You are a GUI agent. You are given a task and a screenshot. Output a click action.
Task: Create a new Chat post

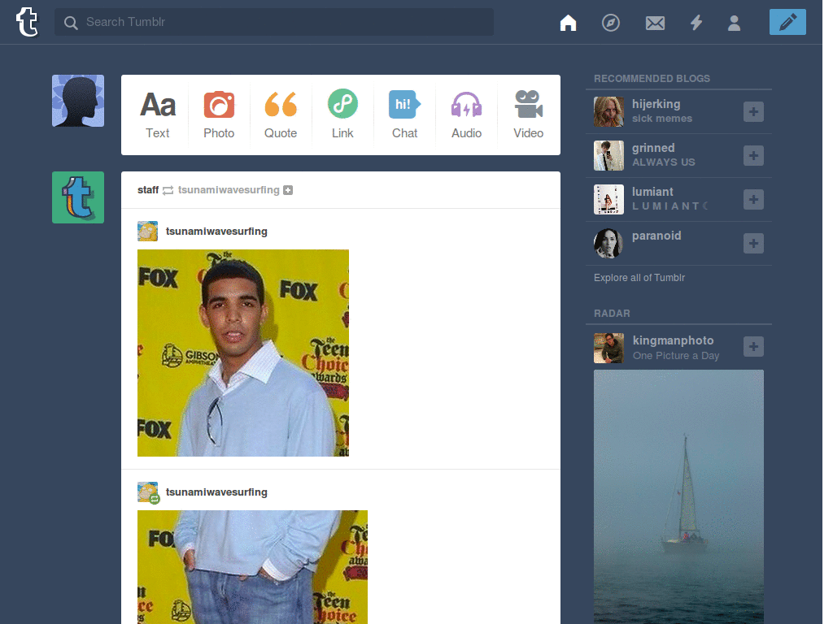point(404,115)
